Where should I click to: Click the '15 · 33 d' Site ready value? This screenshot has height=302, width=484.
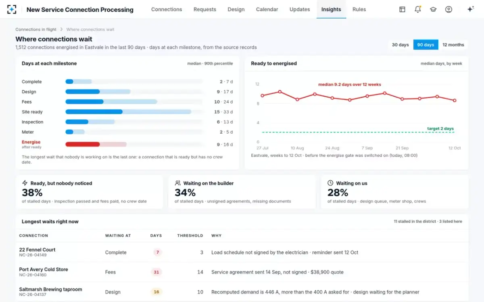(223, 112)
